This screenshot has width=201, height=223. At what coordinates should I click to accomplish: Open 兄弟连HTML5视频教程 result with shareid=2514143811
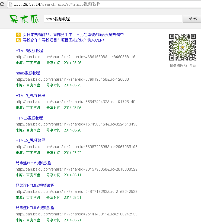(35, 208)
